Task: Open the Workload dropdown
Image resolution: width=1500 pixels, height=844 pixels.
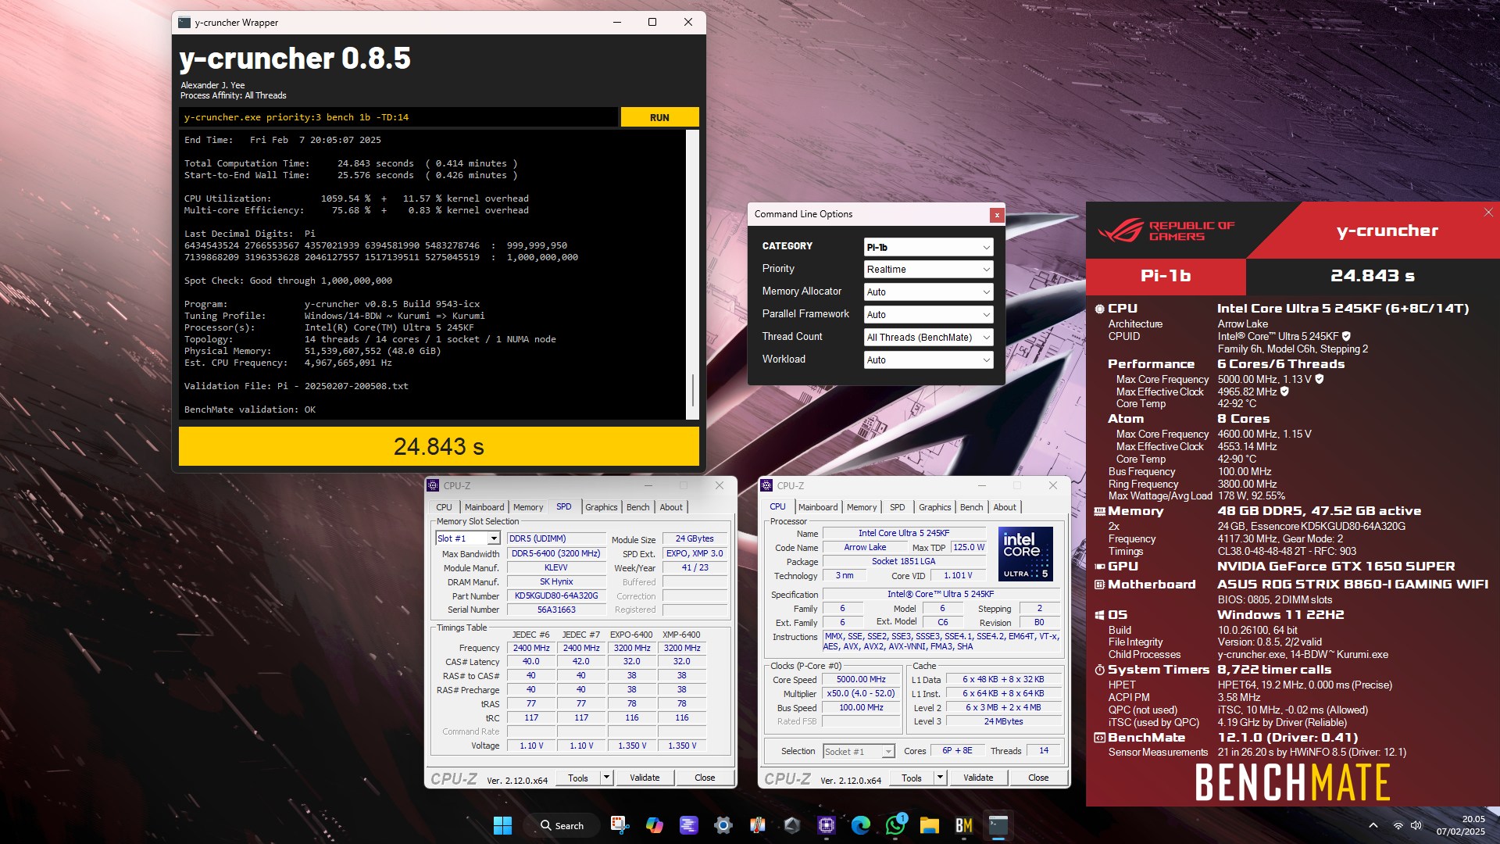Action: click(x=928, y=360)
